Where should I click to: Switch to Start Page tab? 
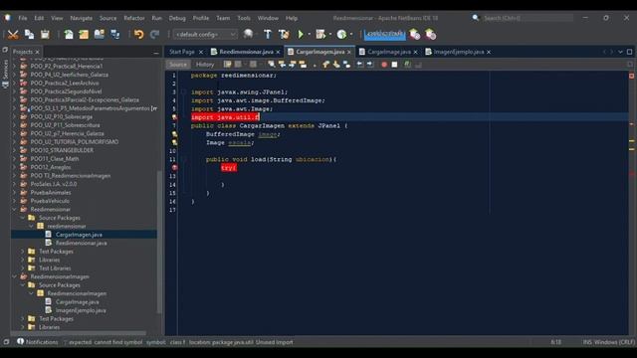pyautogui.click(x=182, y=52)
